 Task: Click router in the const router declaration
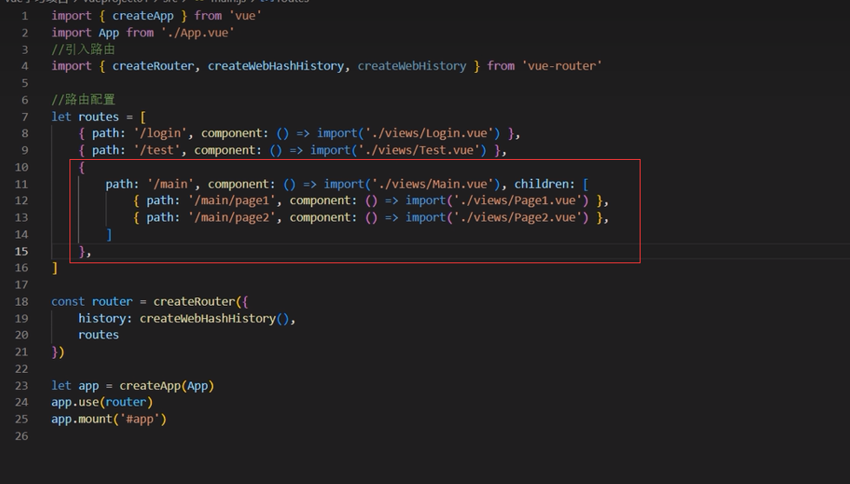[112, 302]
